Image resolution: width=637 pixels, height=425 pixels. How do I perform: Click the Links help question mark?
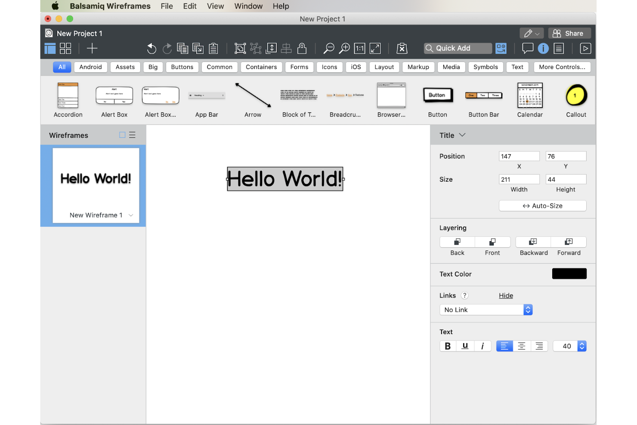pyautogui.click(x=464, y=295)
